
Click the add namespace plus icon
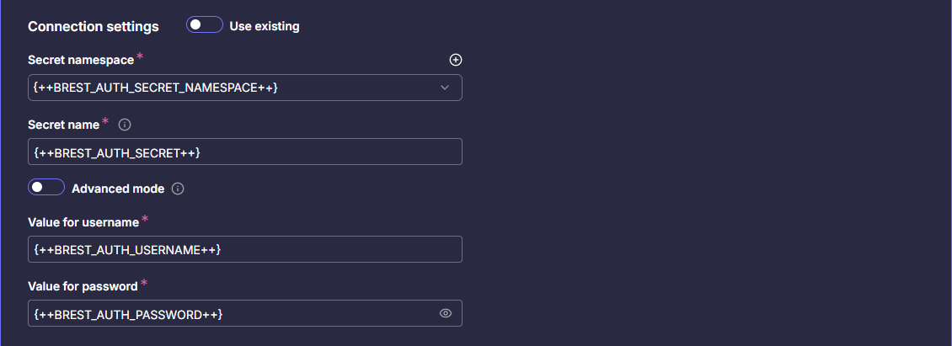[x=456, y=60]
